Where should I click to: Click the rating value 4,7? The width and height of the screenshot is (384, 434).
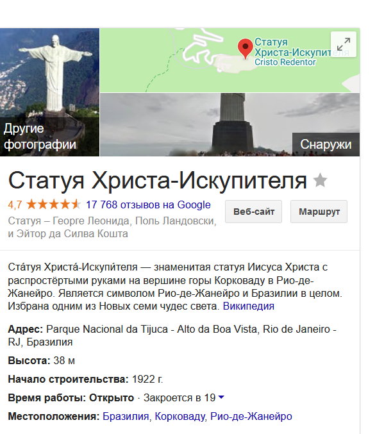pos(15,205)
